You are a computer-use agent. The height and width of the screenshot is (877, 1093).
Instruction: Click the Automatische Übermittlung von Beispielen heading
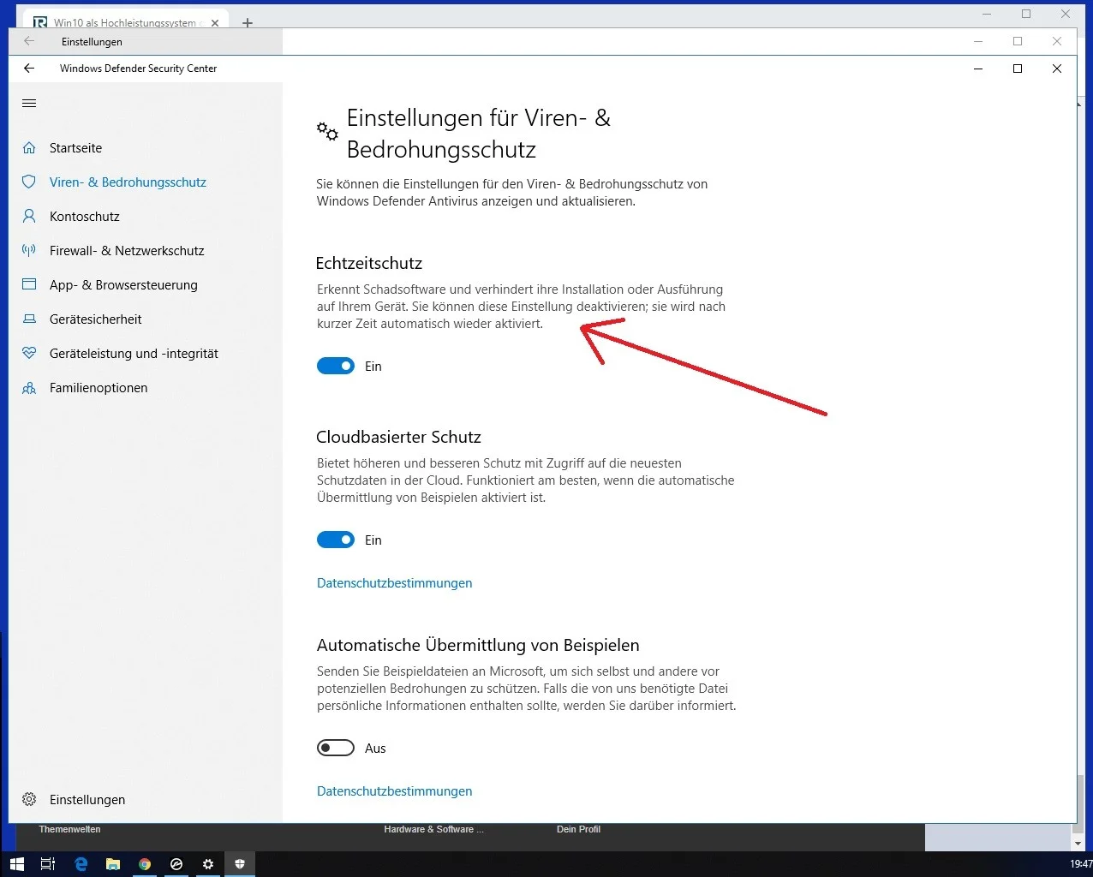pos(478,645)
